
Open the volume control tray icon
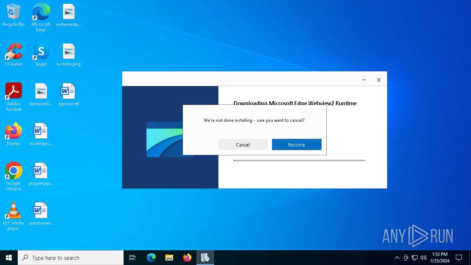424,258
